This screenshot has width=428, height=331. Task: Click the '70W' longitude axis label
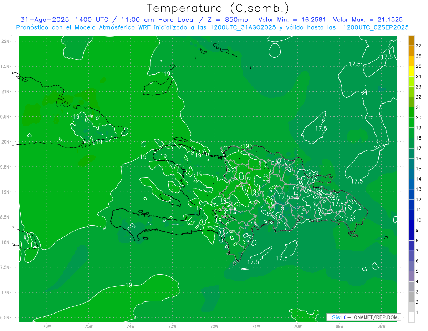click(x=298, y=326)
